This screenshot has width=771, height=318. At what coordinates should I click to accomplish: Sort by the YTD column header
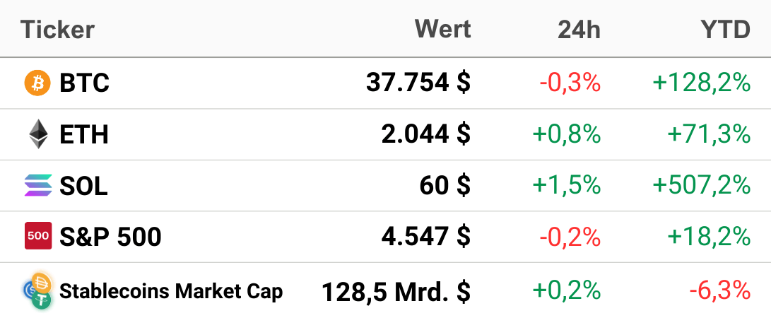point(726,30)
